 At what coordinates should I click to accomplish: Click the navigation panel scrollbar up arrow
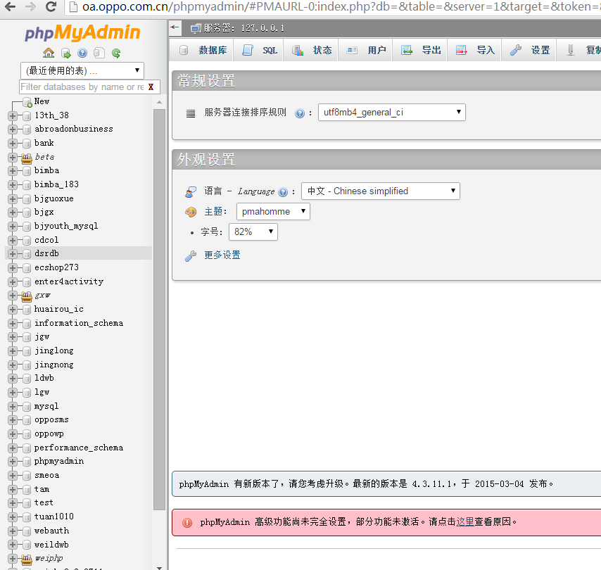[x=160, y=102]
